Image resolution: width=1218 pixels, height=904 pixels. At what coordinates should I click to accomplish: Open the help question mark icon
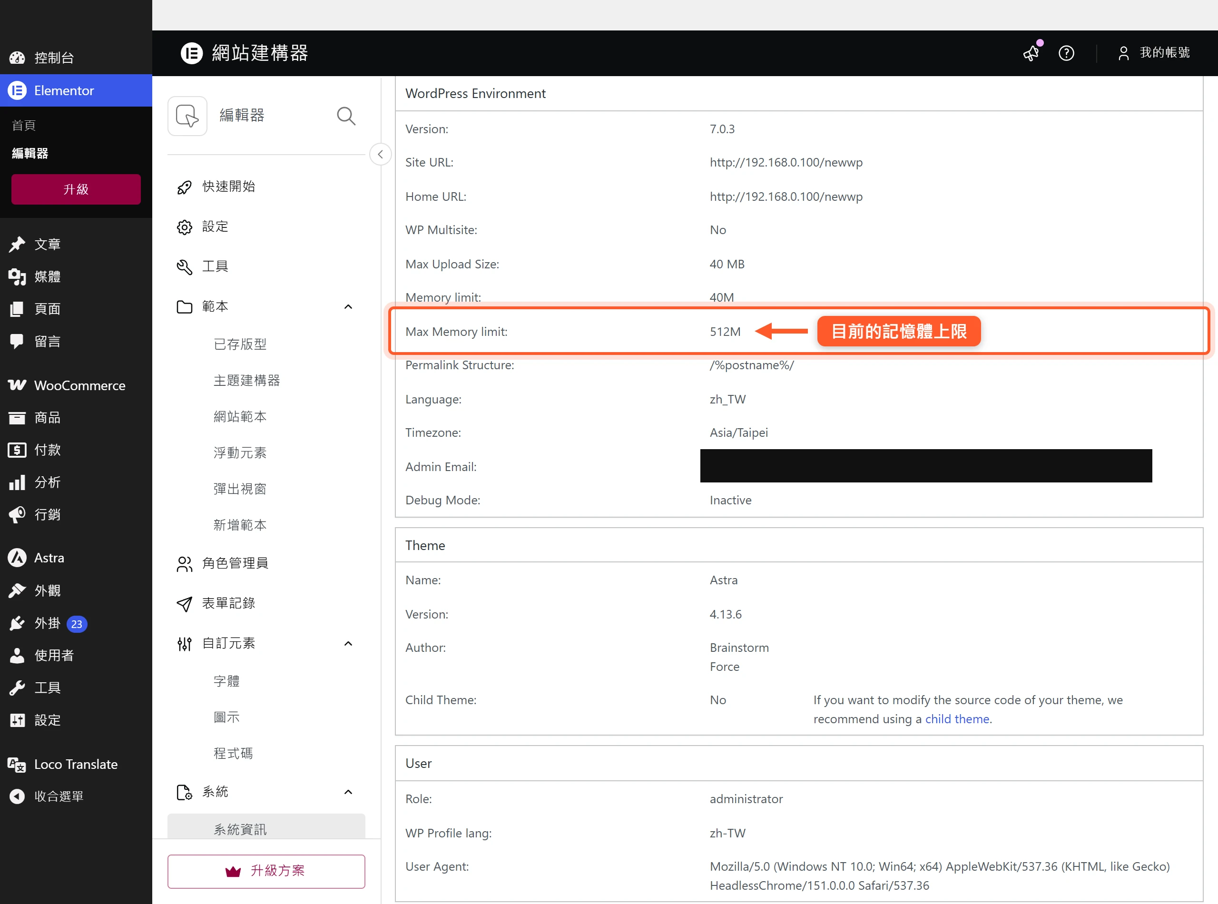click(1066, 53)
